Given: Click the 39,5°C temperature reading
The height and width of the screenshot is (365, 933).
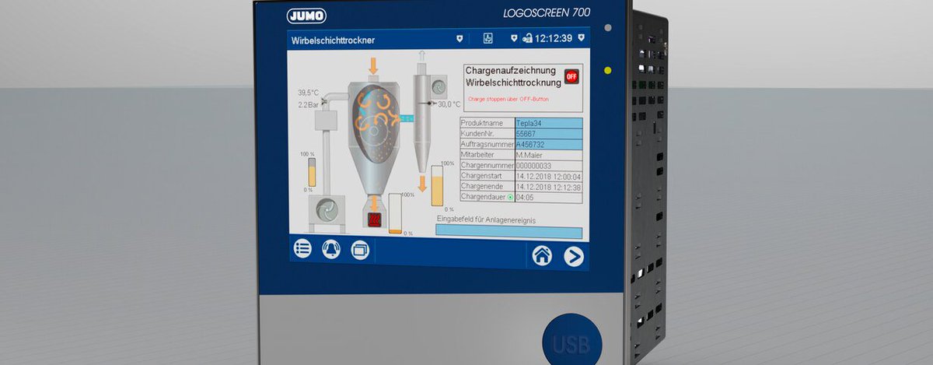Looking at the screenshot, I should (x=308, y=93).
